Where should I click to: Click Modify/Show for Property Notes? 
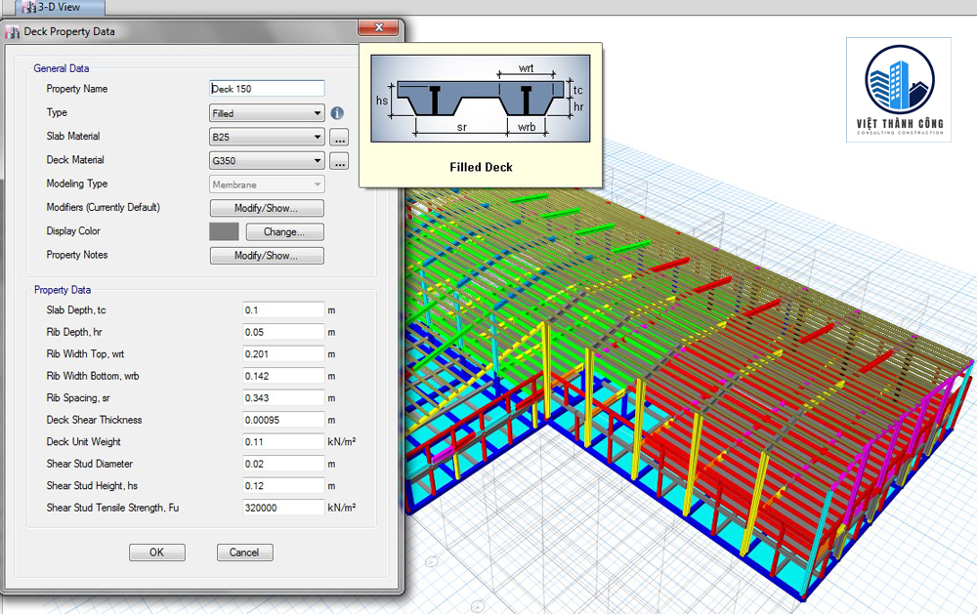(x=267, y=256)
